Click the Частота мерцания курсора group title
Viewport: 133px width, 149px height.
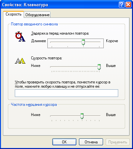[34, 104]
